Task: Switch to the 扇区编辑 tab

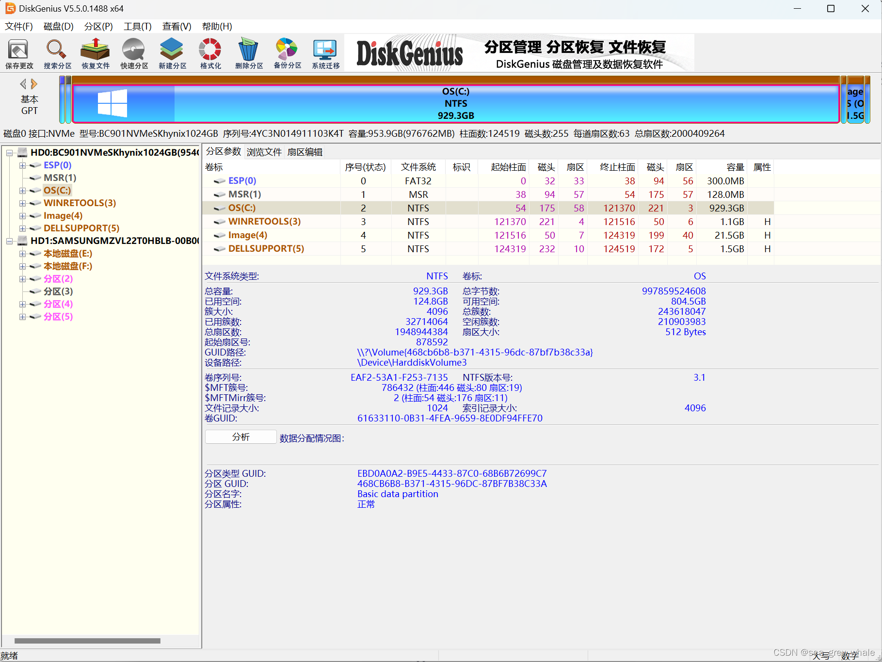Action: coord(305,152)
